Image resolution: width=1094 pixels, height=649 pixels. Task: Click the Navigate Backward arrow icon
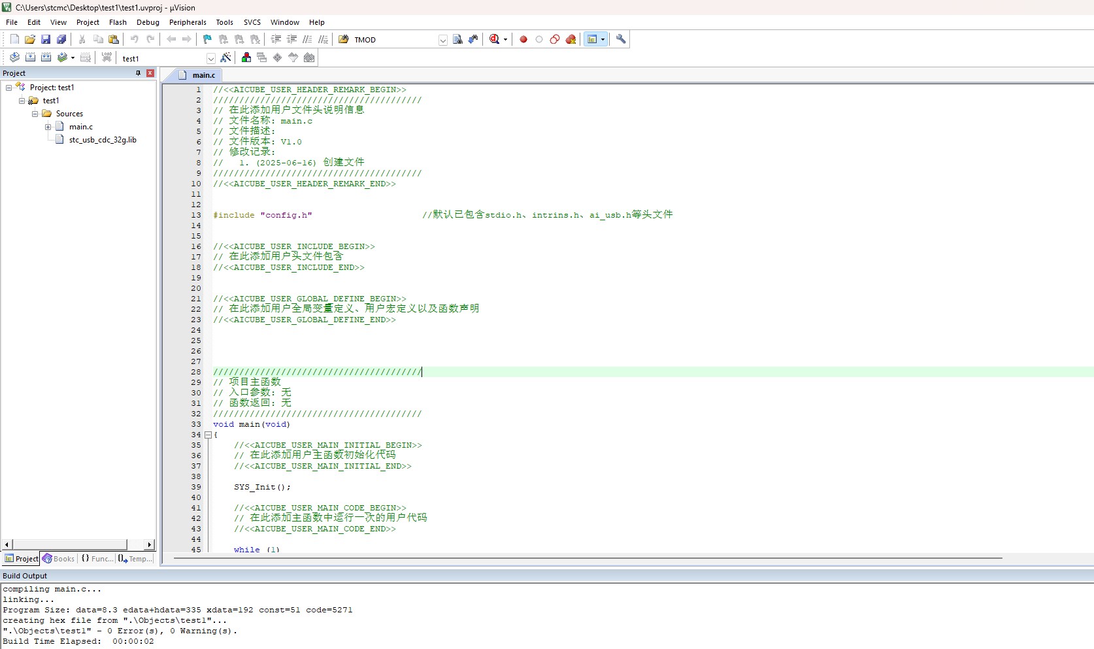tap(171, 39)
